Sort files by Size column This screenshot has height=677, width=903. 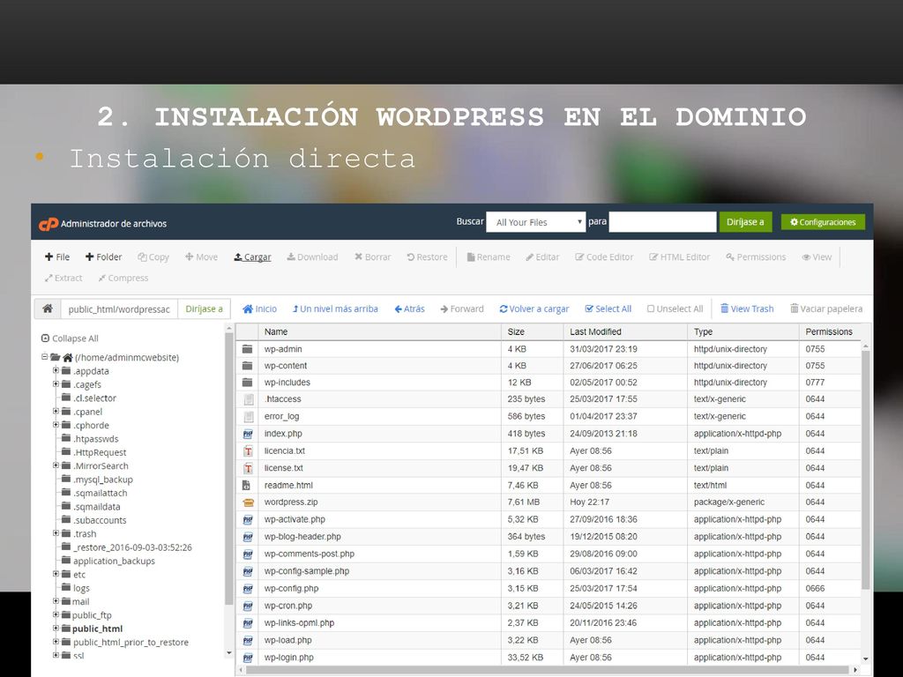533,331
